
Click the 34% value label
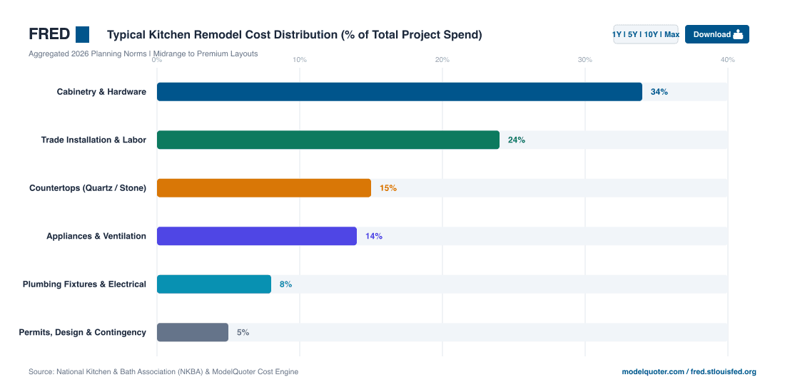659,92
